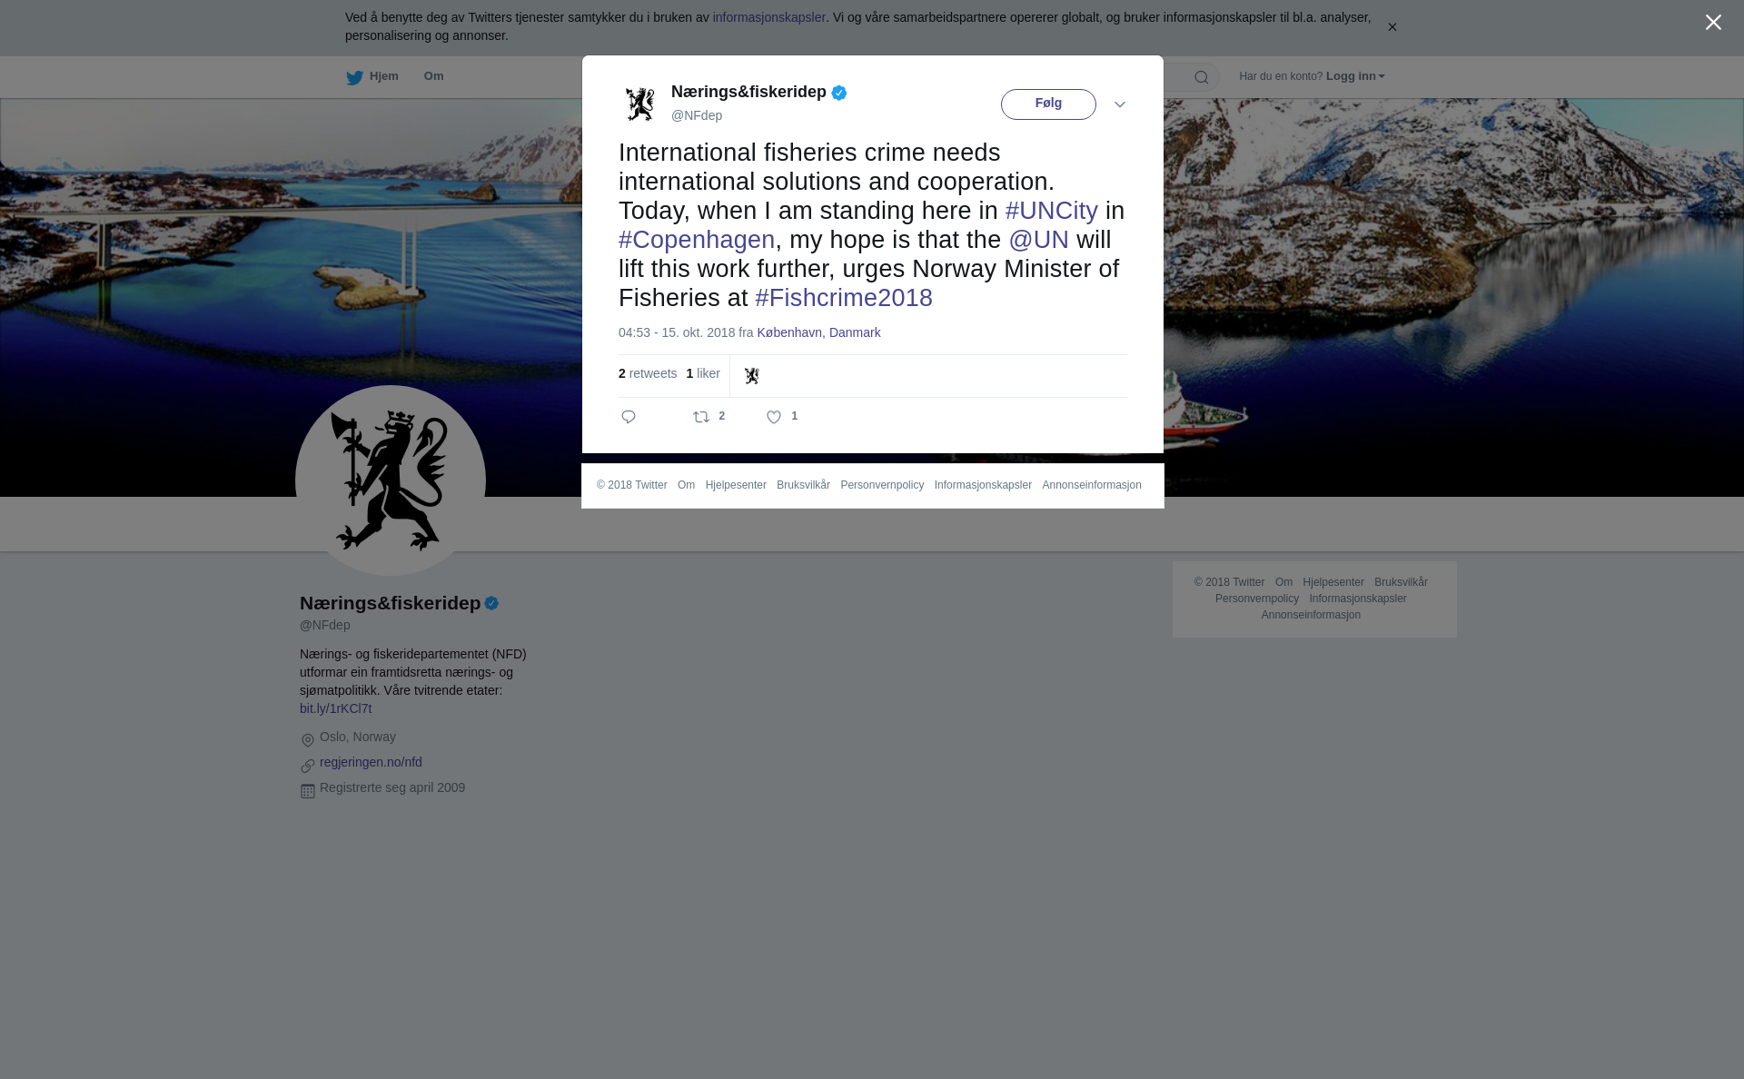The width and height of the screenshot is (1744, 1079).
Task: Click the search magnifier icon
Action: click(1202, 77)
